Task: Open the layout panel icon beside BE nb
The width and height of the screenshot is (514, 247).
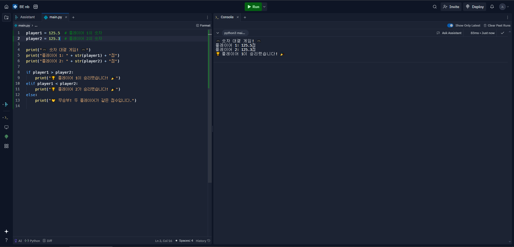Action: (36, 7)
